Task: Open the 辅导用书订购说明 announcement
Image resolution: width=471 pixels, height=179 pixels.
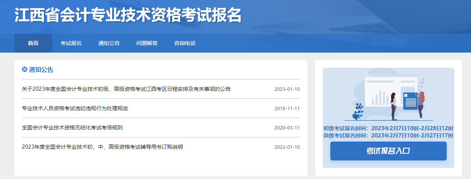Action: pos(102,147)
